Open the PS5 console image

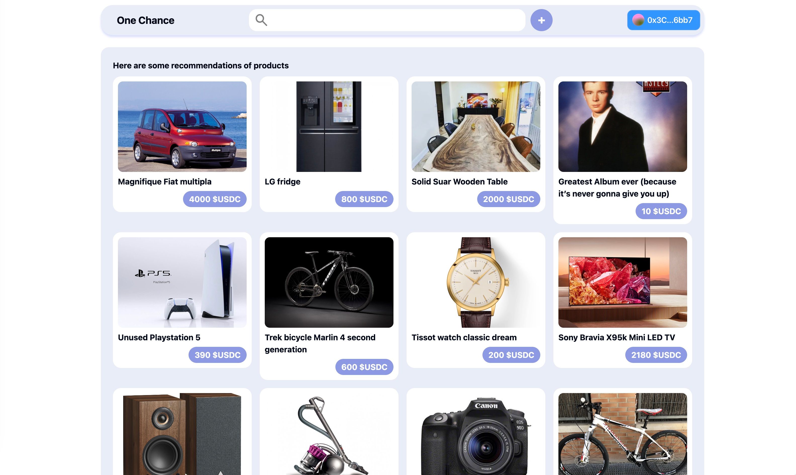182,282
